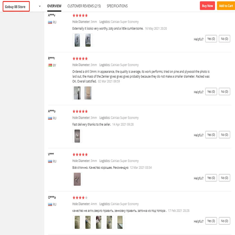Image resolution: width=235 pixels, height=235 pixels.
Task: Open second photo in A***v's review
Action: pyautogui.click(x=88, y=40)
